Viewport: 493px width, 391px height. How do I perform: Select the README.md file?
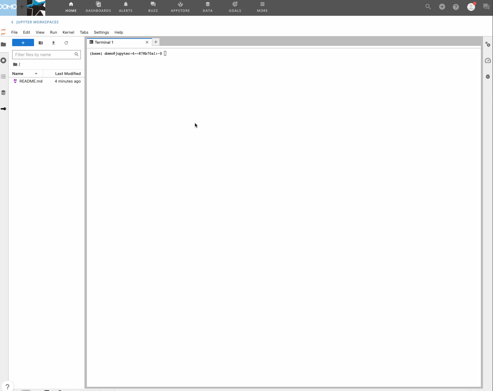point(30,81)
